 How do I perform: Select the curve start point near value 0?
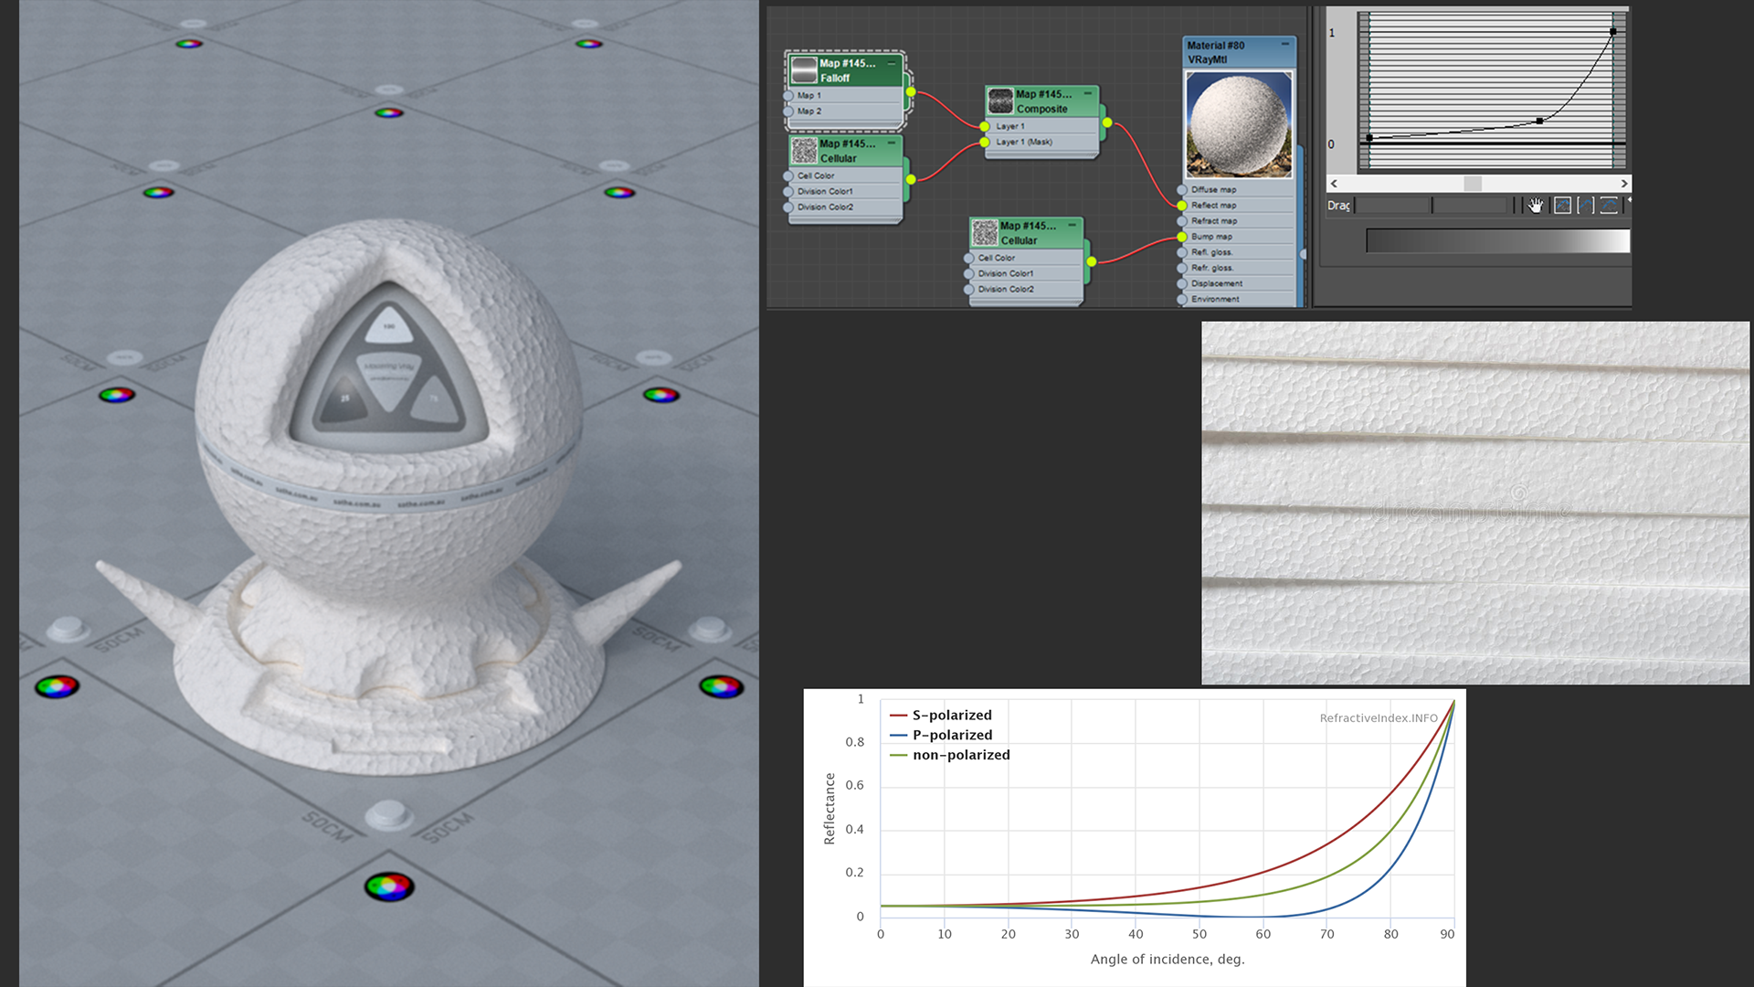tap(1369, 138)
